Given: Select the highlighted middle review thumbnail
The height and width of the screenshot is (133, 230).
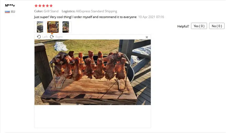Looking at the screenshot, I should point(53,27).
